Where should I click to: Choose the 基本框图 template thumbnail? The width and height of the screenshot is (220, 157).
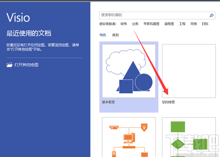(x=129, y=71)
